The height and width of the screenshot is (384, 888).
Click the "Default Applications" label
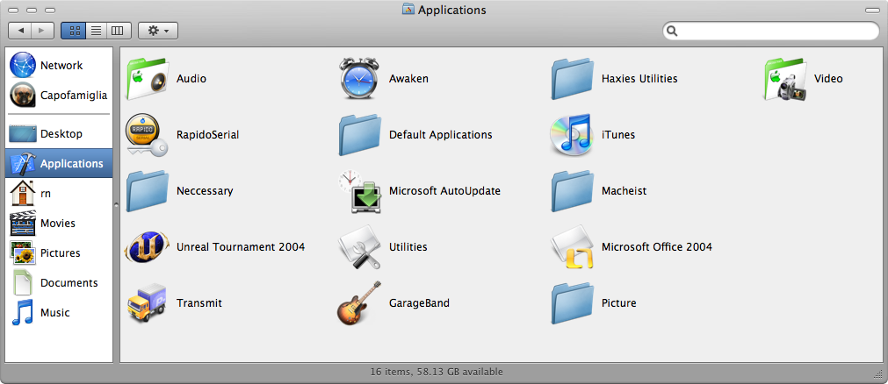pyautogui.click(x=441, y=135)
